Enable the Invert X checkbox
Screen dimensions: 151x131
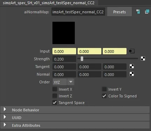(x=55, y=89)
